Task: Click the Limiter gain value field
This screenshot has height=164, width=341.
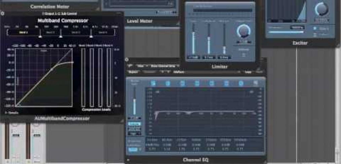Action: [x=193, y=58]
